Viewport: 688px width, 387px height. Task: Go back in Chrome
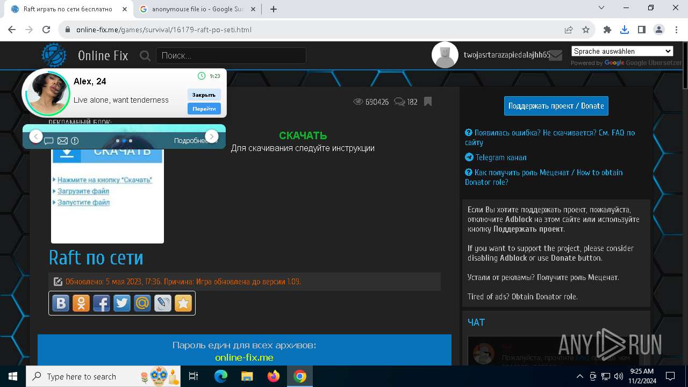coord(12,30)
